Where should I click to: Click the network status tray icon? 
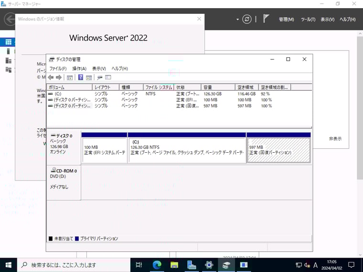pos(299,265)
